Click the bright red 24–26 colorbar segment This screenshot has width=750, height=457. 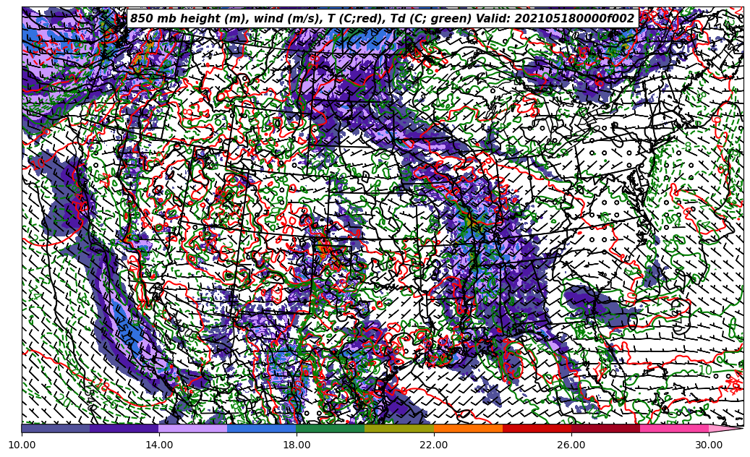tap(537, 428)
